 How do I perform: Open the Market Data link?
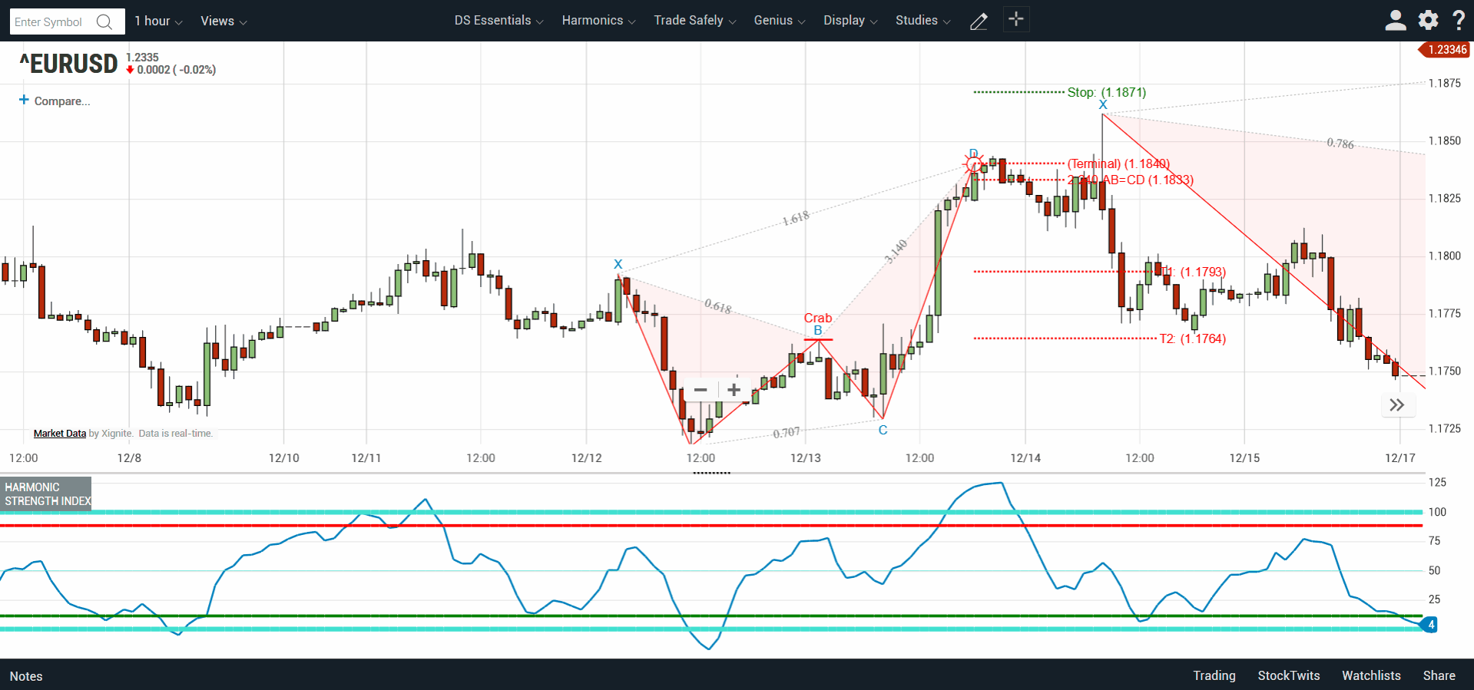click(x=60, y=434)
